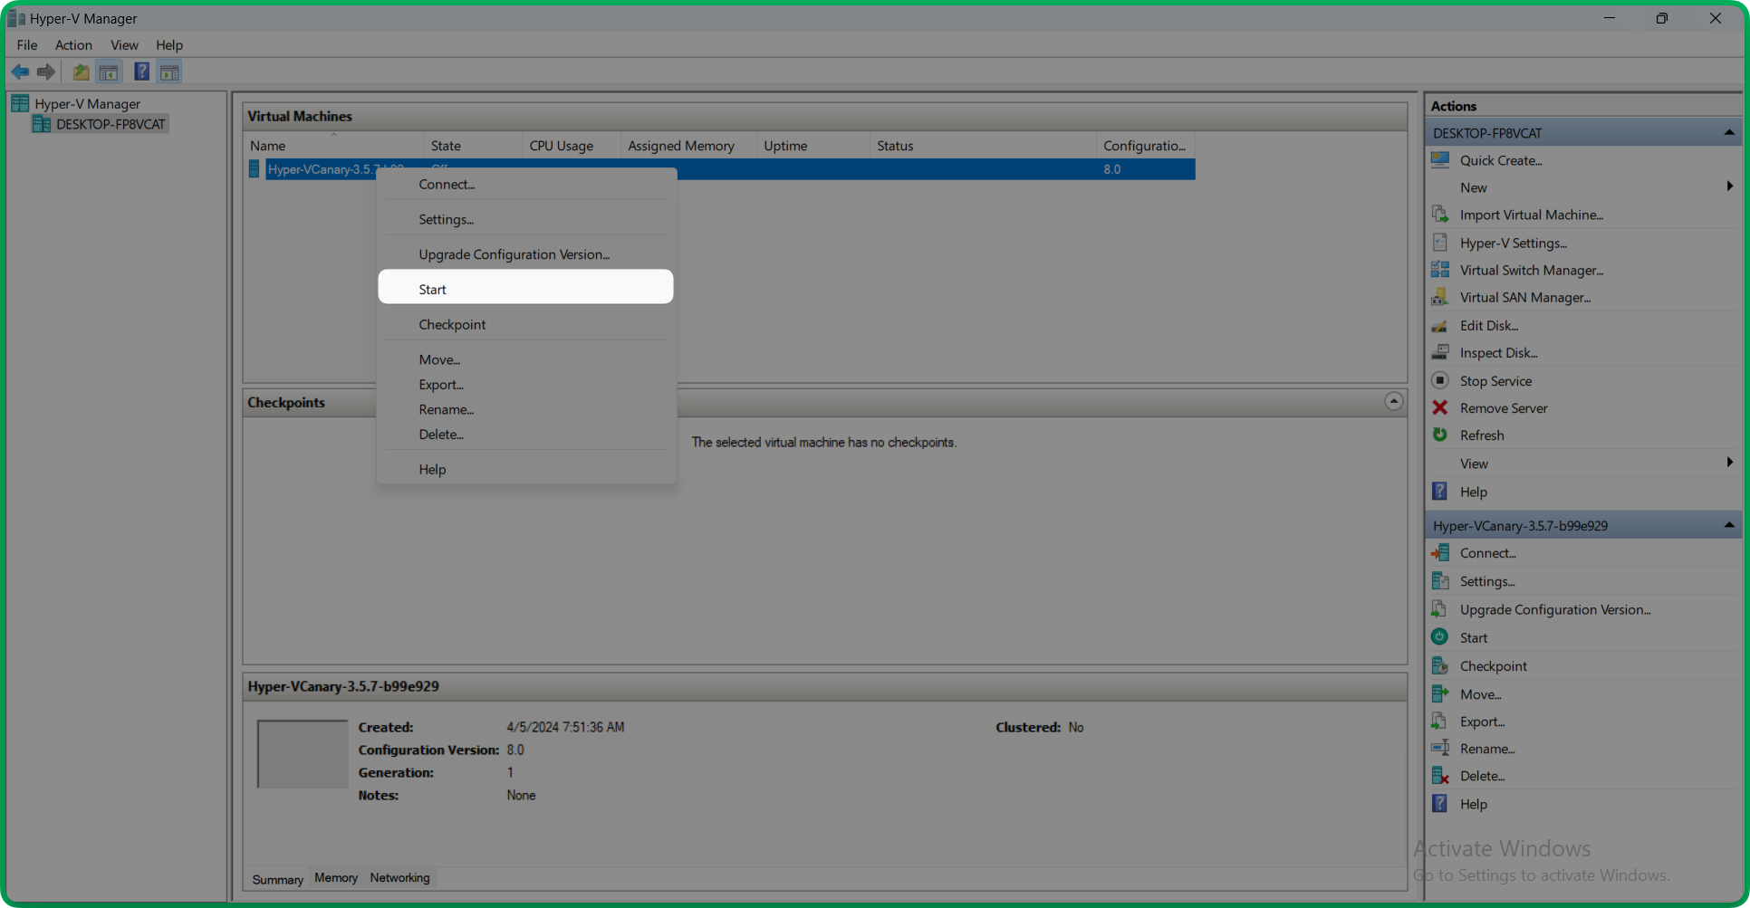This screenshot has height=908, width=1750.
Task: Click the Checkpoint icon in Actions pane
Action: click(1440, 665)
